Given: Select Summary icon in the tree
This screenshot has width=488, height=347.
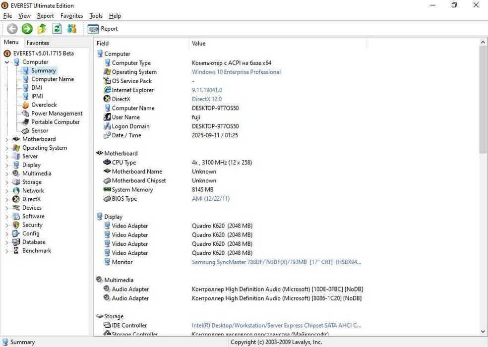Looking at the screenshot, I should (x=25, y=71).
